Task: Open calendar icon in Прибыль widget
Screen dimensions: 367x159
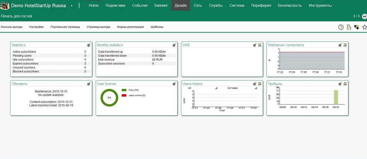Action: point(345,84)
